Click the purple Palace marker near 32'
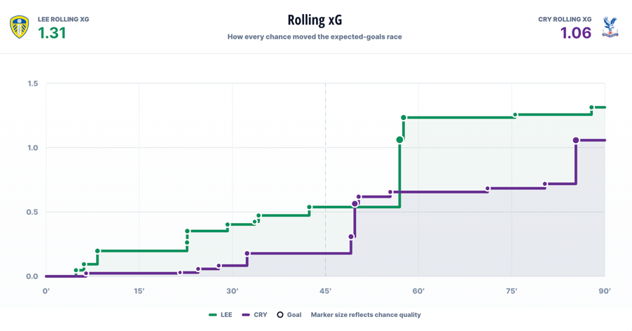This screenshot has height=331, width=632. tap(247, 254)
